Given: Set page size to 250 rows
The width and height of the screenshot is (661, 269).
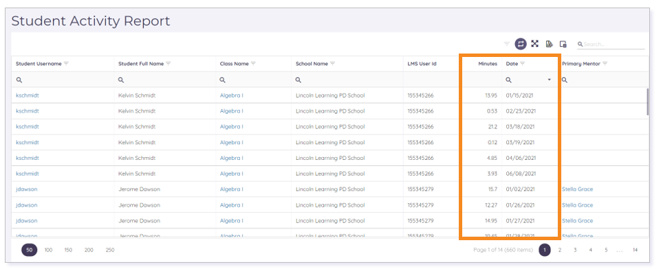Looking at the screenshot, I should 110,250.
